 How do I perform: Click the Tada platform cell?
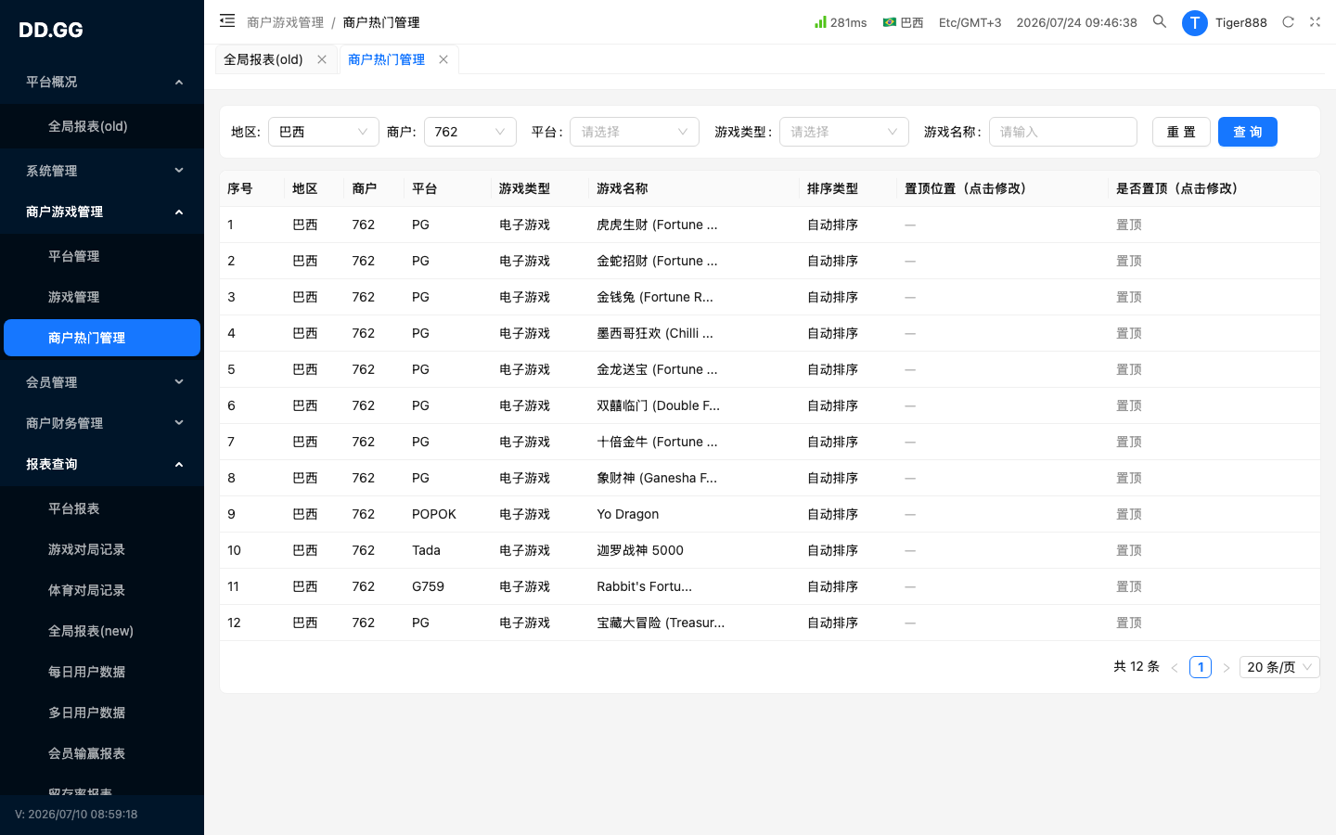426,550
